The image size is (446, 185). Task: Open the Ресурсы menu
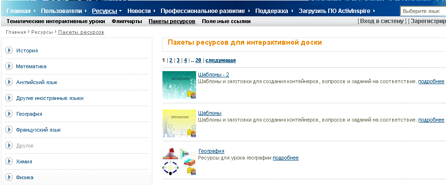[x=104, y=11]
